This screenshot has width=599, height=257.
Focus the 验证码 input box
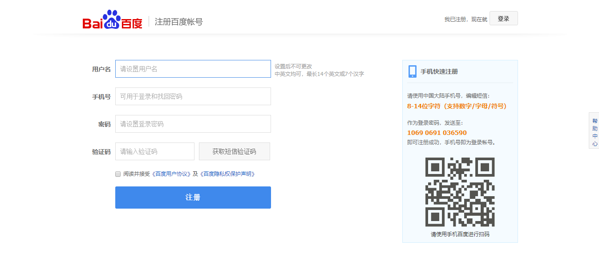(154, 151)
